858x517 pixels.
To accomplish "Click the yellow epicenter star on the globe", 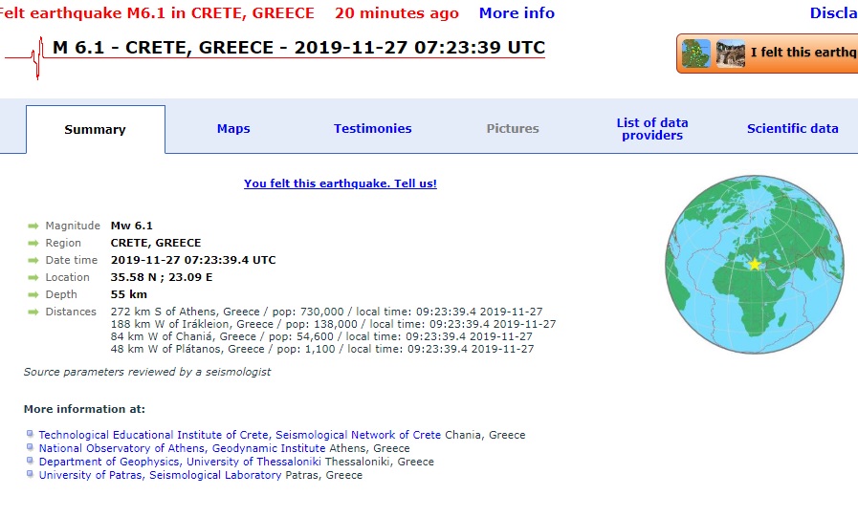I will [754, 264].
